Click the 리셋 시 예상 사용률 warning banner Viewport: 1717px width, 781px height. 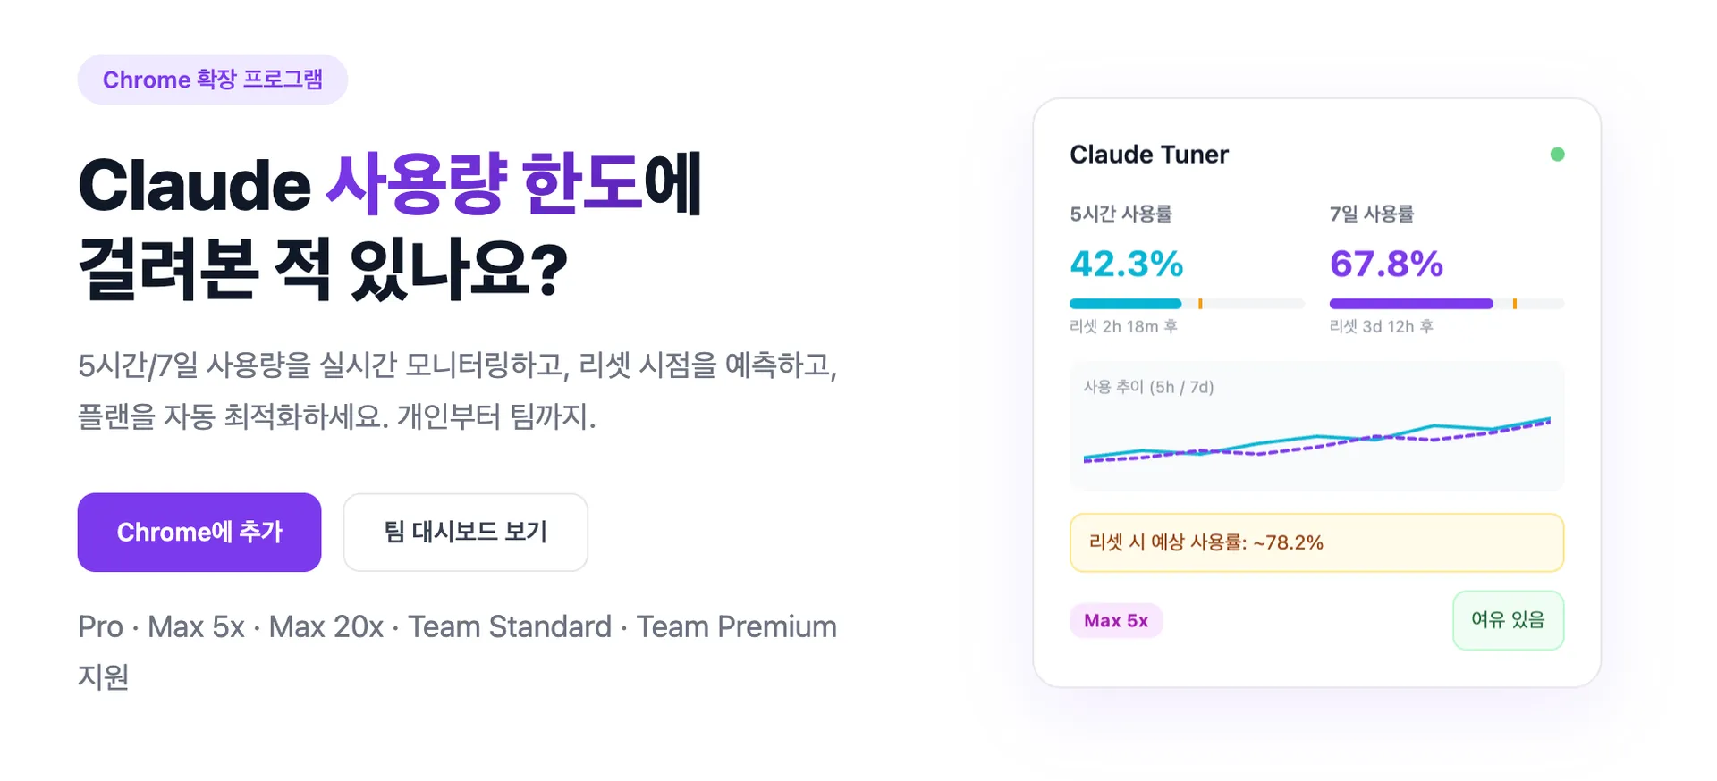click(x=1316, y=542)
